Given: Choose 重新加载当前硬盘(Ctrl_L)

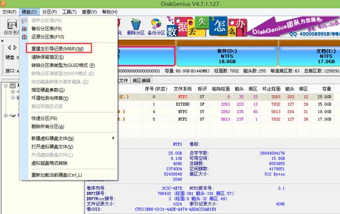Looking at the screenshot, I should (x=56, y=175).
